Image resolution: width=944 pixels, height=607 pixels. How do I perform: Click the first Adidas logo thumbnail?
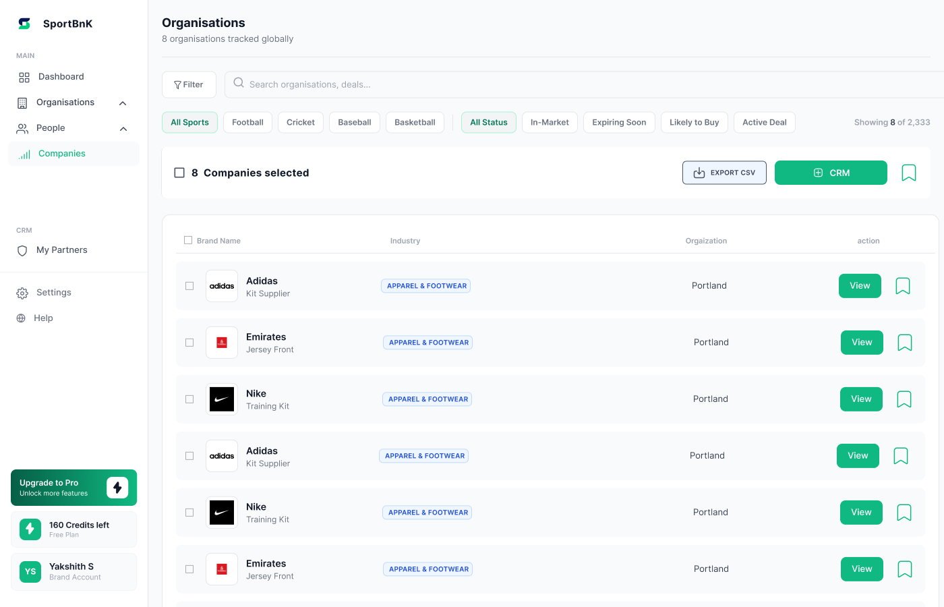(x=222, y=286)
